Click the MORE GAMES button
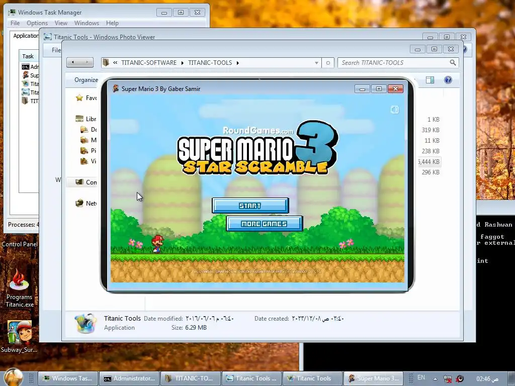 tap(265, 224)
